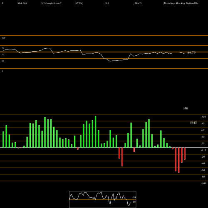Click the current RSI value 44.79
208x208 pixels.
pyautogui.click(x=191, y=52)
